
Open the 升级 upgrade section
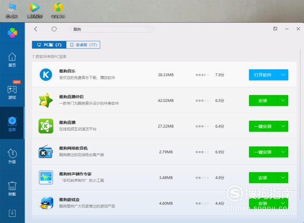tap(12, 156)
